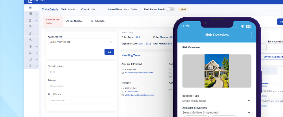Open the hamburger menu in sidebar
The image size is (283, 117).
click(x=30, y=7)
